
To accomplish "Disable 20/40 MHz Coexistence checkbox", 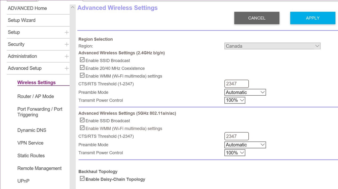I will [x=82, y=68].
